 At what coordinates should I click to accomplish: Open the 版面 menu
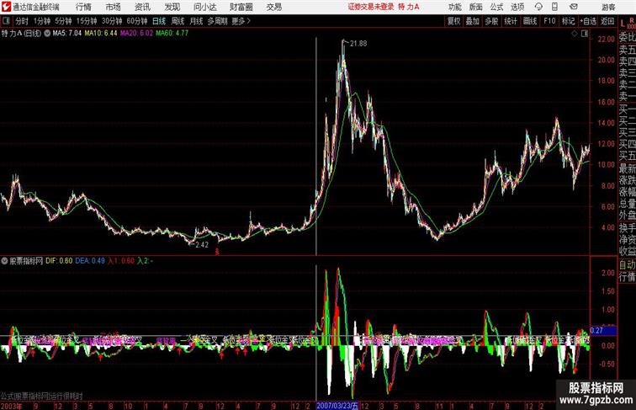(476, 7)
